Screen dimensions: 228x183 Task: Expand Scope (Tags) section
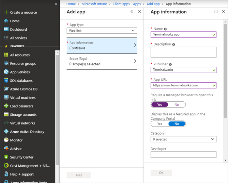point(102,61)
